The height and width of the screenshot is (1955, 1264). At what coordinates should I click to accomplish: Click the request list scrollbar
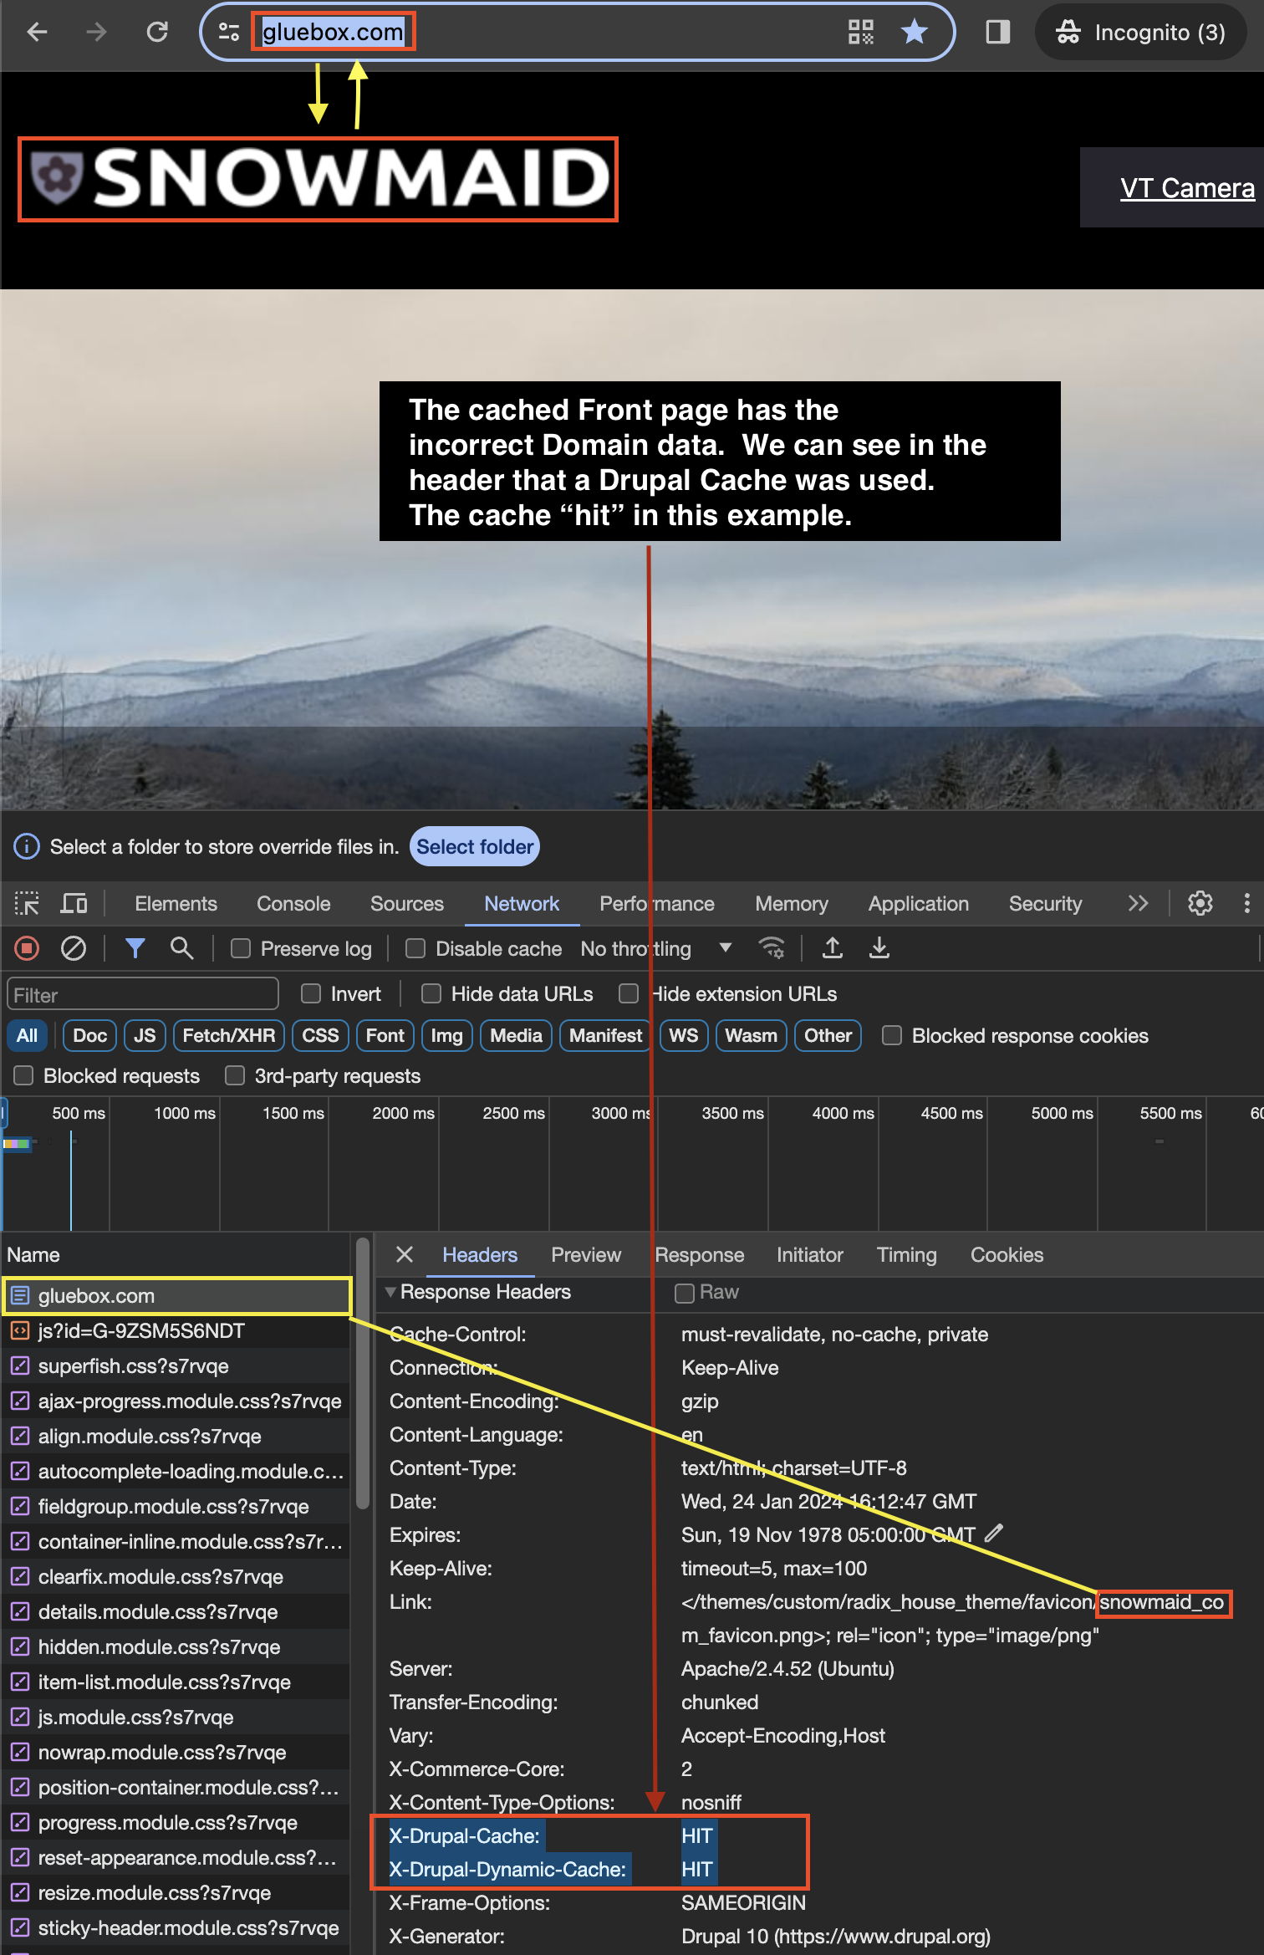(x=362, y=1375)
